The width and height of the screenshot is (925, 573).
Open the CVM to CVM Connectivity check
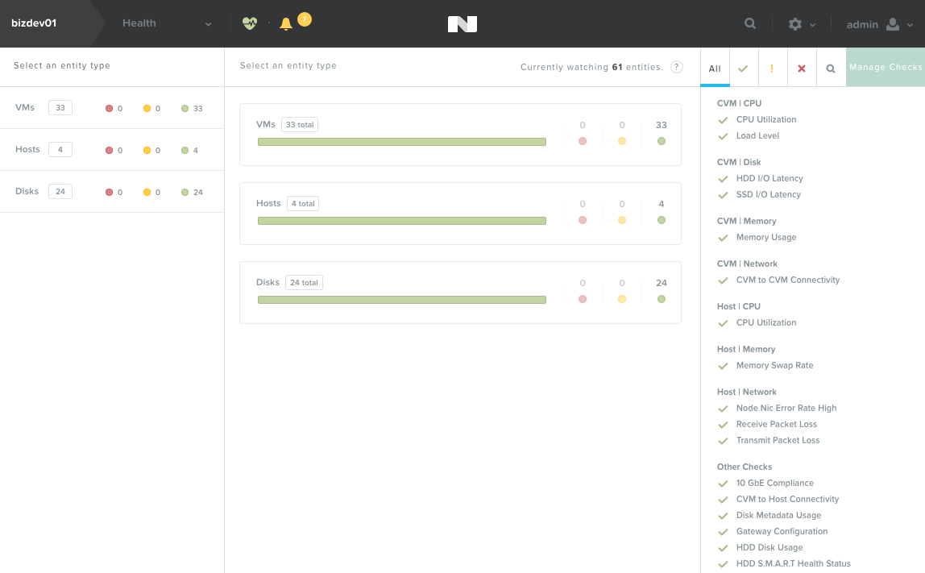pyautogui.click(x=787, y=280)
